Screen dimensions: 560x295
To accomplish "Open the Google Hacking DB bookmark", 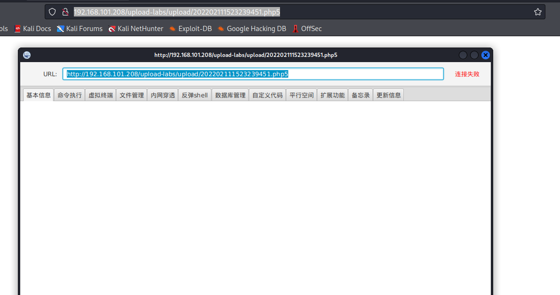I will click(252, 29).
